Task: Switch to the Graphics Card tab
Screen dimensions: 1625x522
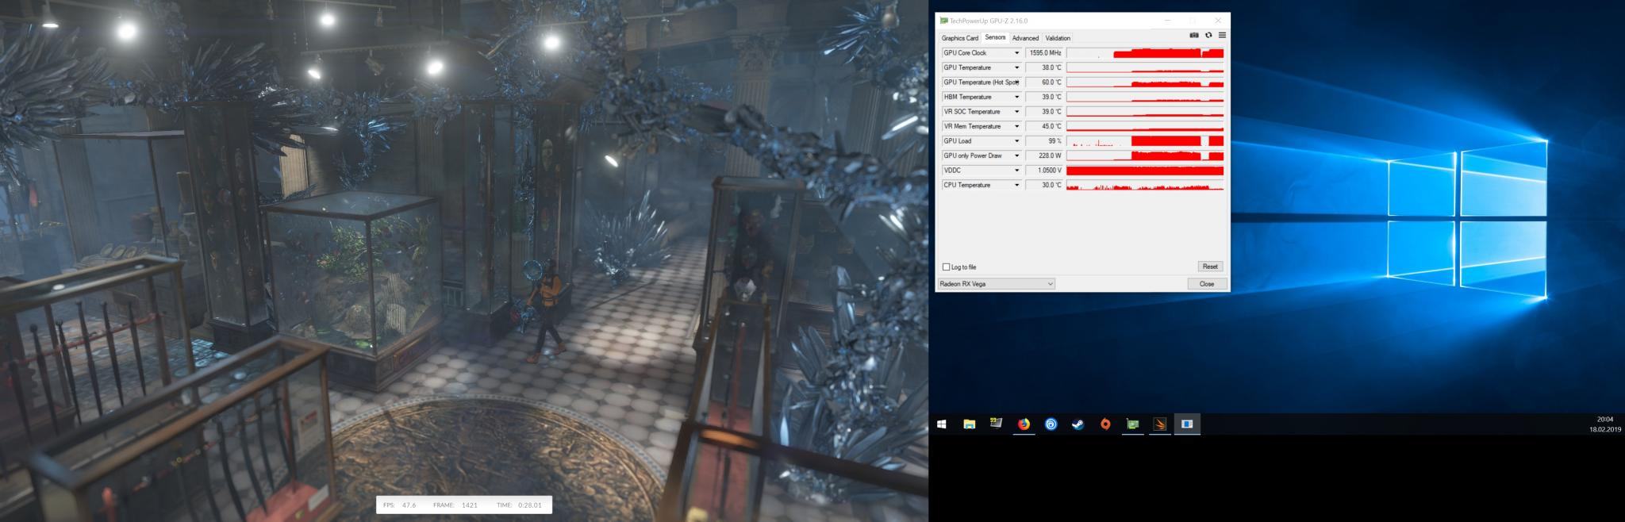Action: coord(960,38)
